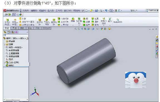The width and height of the screenshot is (160, 102).
Task: Select the DimXpertManager tab
Action: click(16, 32)
